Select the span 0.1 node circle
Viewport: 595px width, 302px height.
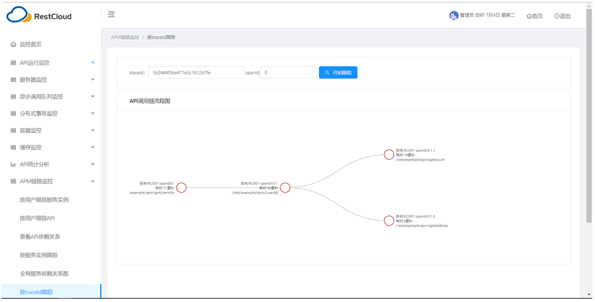(285, 188)
